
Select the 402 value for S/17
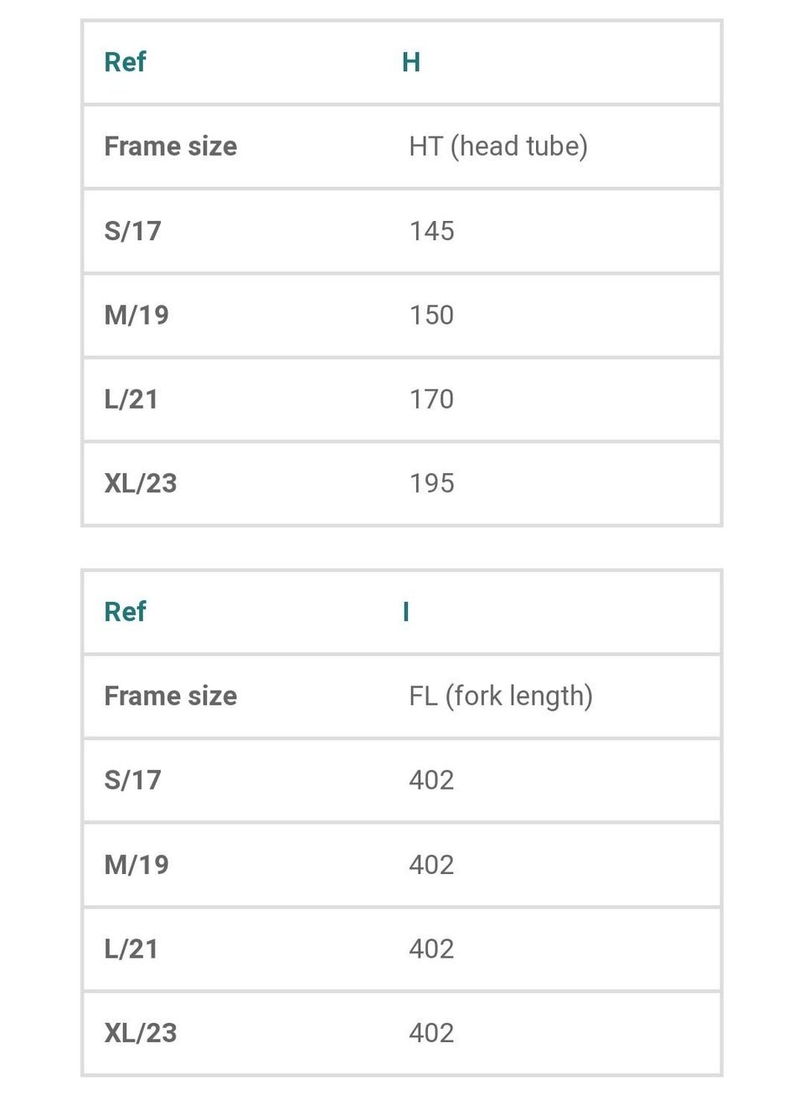click(431, 780)
